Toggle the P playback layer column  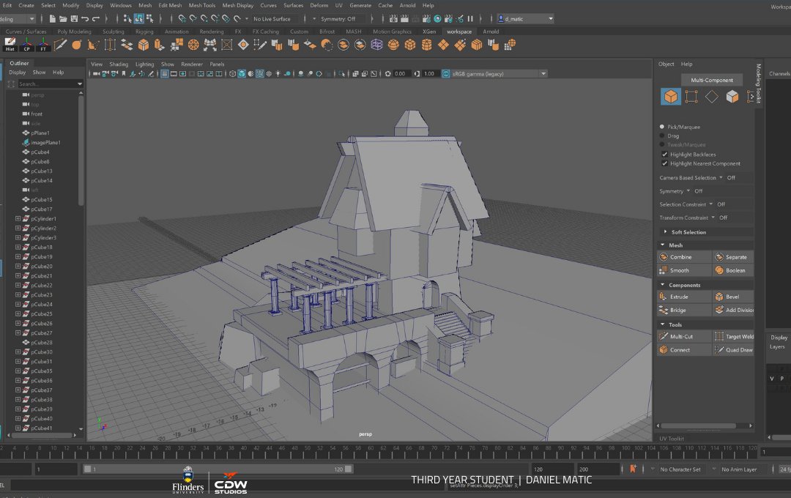tap(782, 379)
